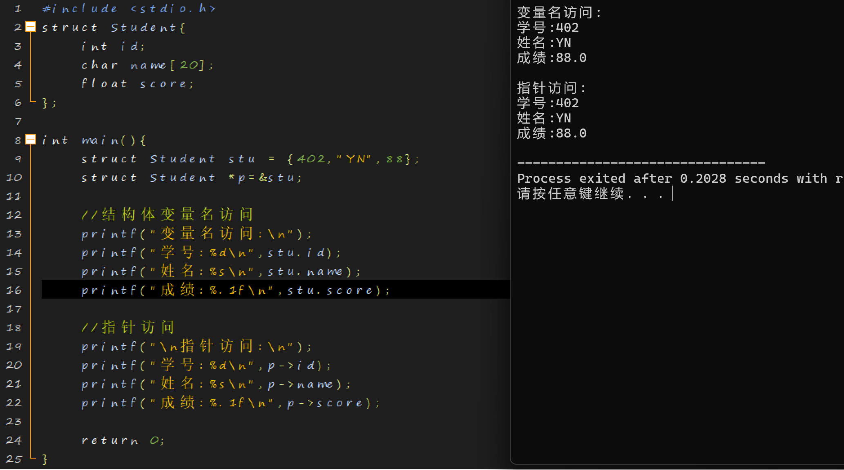The width and height of the screenshot is (844, 470).
Task: Place cursor on the #include <stdio.h> line
Action: pyautogui.click(x=129, y=9)
